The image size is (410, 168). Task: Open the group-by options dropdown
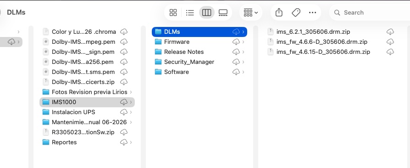pos(251,12)
